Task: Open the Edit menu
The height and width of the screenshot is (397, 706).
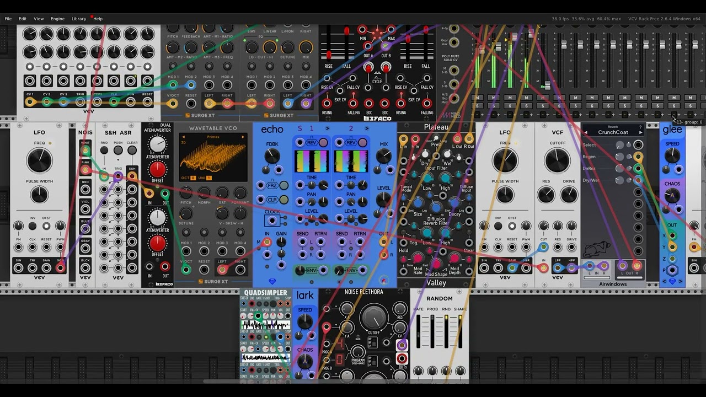Action: pos(23,19)
